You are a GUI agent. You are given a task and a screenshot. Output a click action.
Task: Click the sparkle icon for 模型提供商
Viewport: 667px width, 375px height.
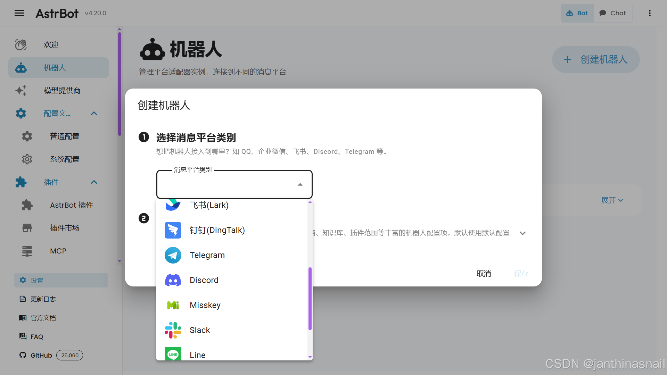point(21,91)
